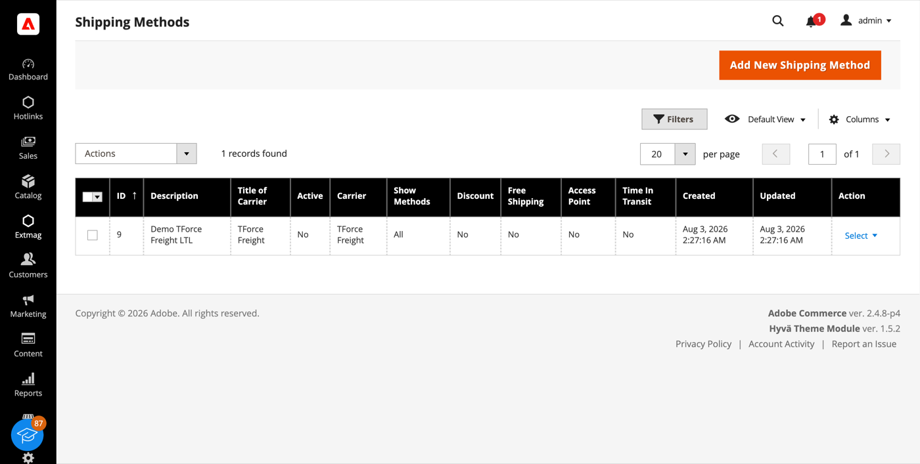Open the mass-select options arrow in the header
The image size is (920, 464).
click(x=98, y=197)
